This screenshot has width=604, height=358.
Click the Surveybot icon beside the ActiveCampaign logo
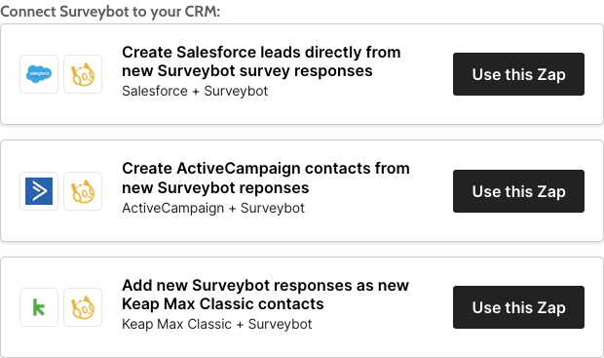click(83, 191)
